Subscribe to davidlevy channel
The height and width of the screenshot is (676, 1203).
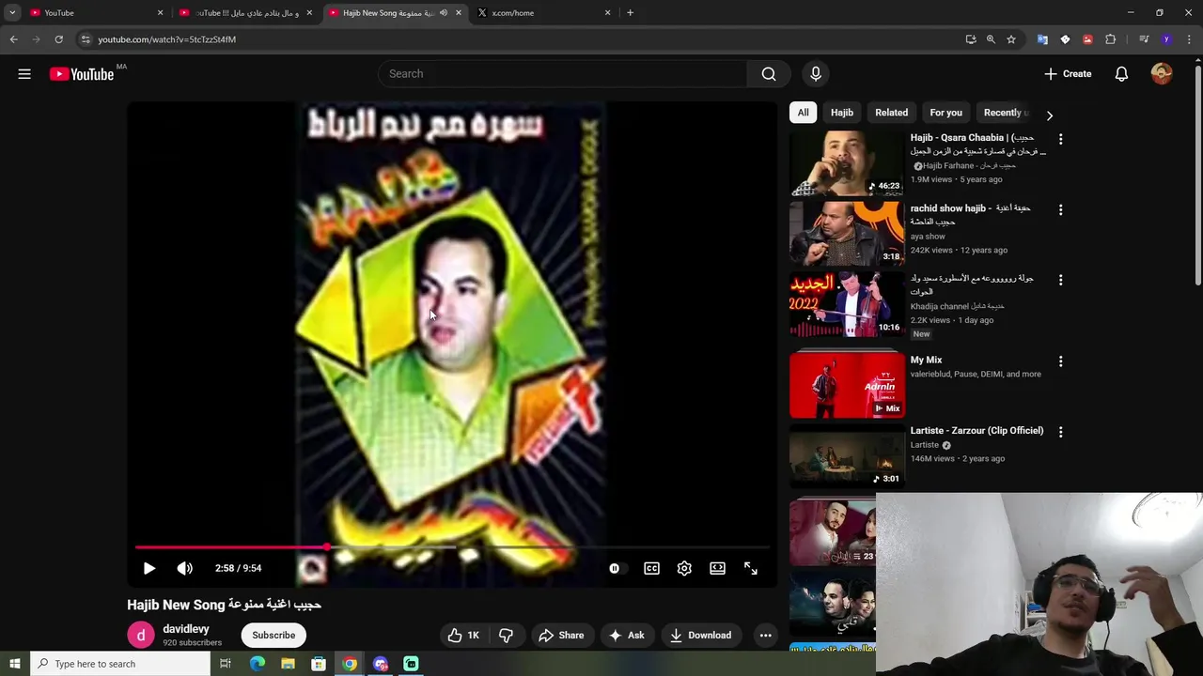click(x=273, y=636)
